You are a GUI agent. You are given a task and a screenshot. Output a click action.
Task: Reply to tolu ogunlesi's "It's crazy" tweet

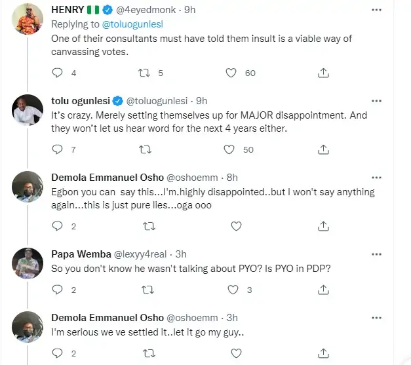point(57,150)
